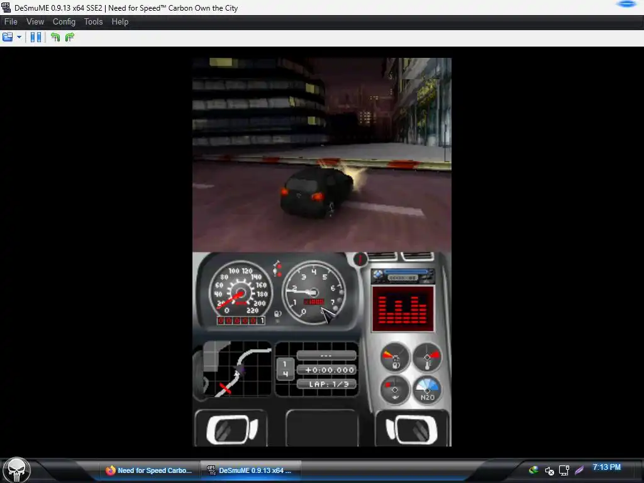Click the '---' readout above the timer

[x=327, y=355]
